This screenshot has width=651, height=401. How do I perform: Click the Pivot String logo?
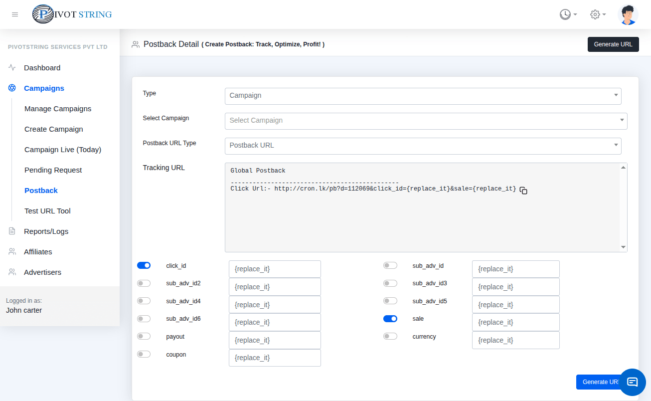tap(72, 14)
